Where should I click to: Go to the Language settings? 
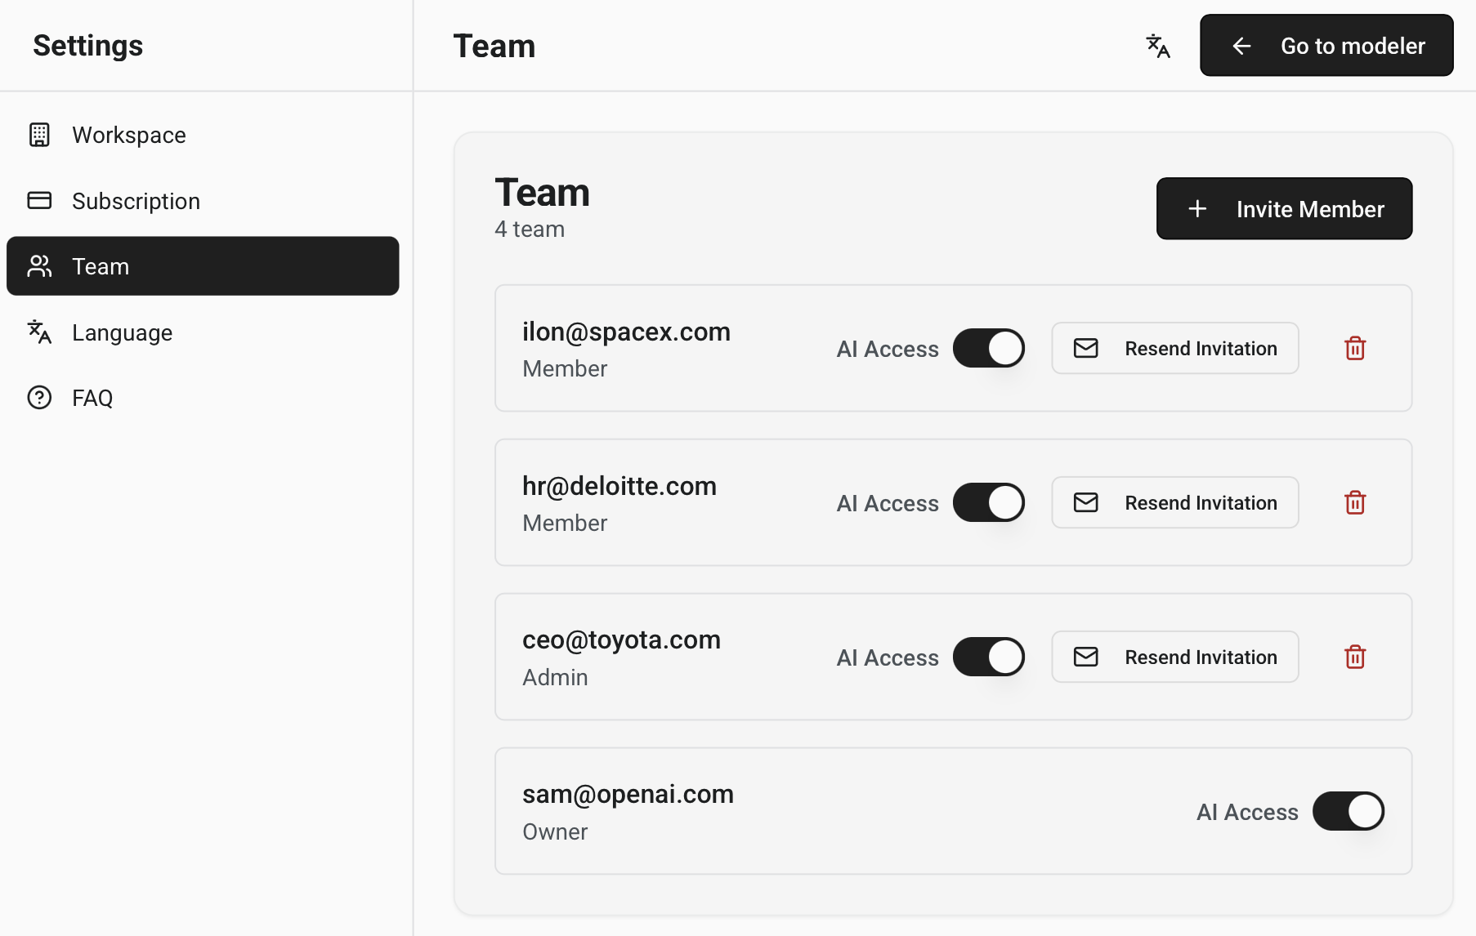[203, 332]
